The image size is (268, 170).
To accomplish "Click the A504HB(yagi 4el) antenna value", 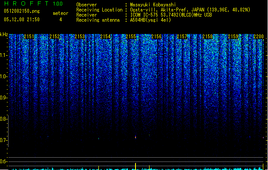I will pos(150,20).
